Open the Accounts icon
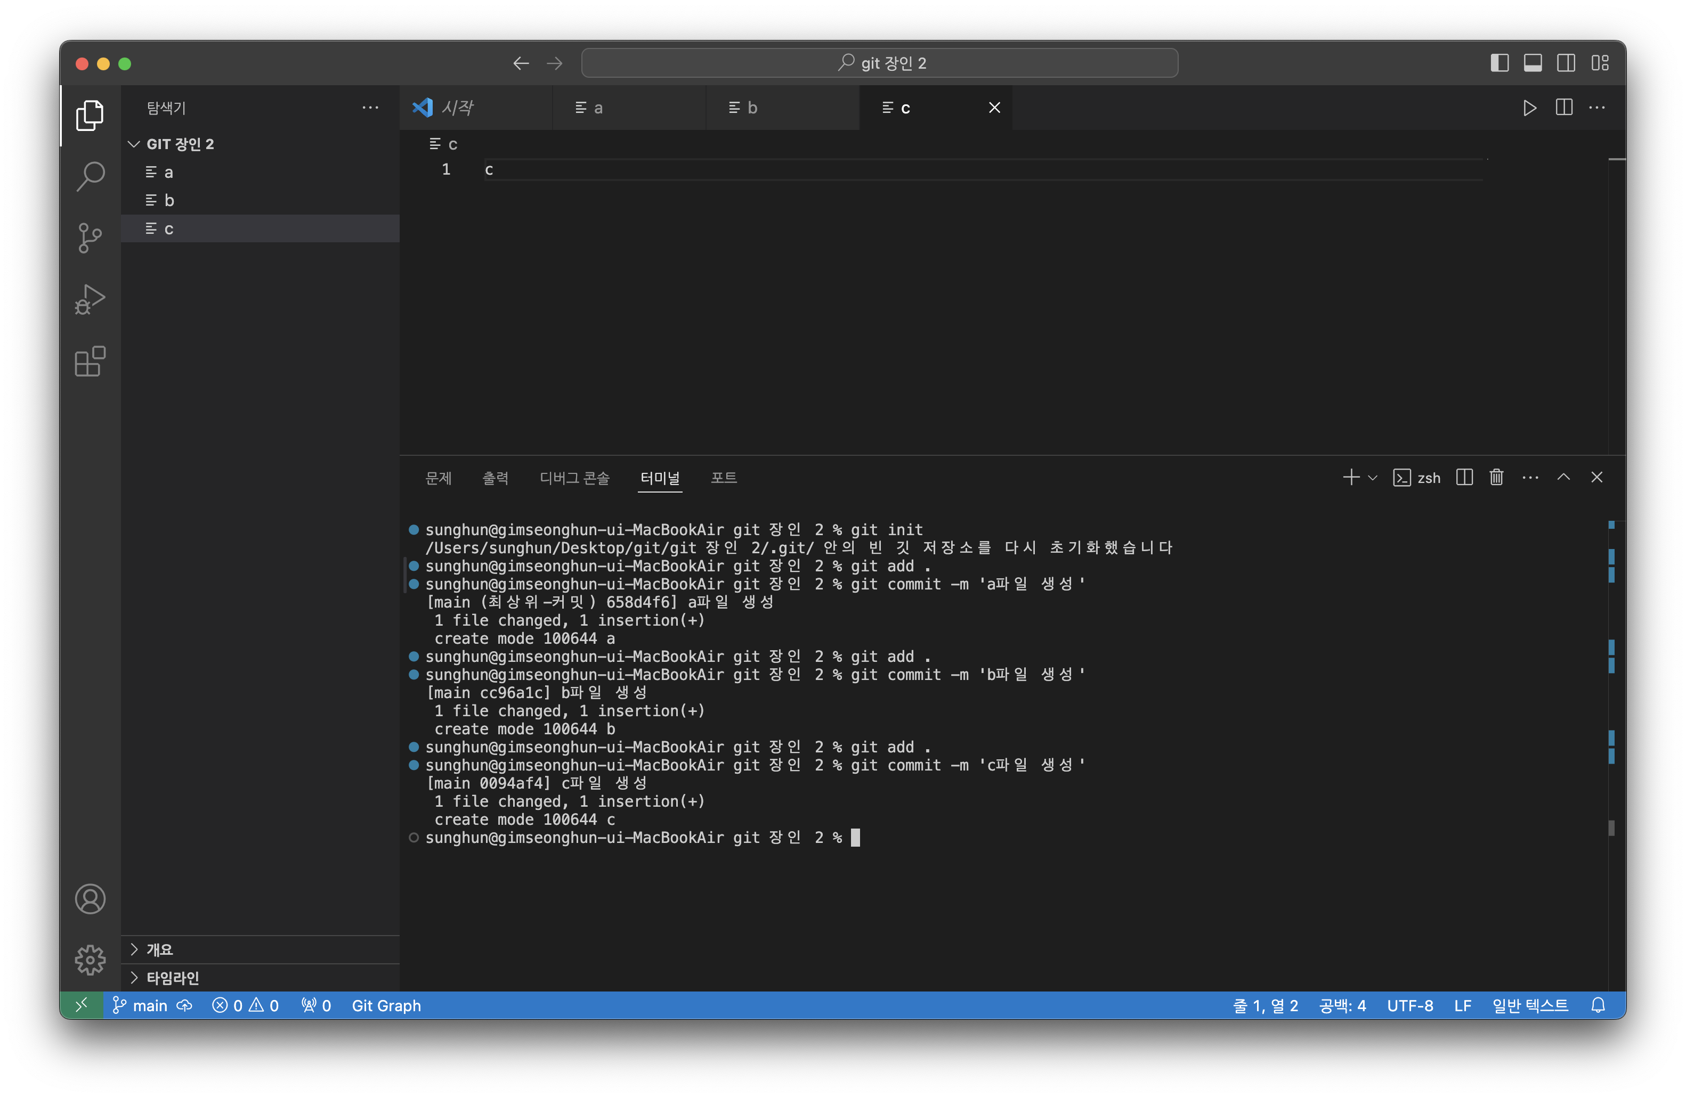The image size is (1686, 1098). tap(90, 898)
